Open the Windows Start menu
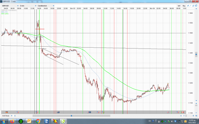Screen dimensions: 199x124 click(4, 121)
